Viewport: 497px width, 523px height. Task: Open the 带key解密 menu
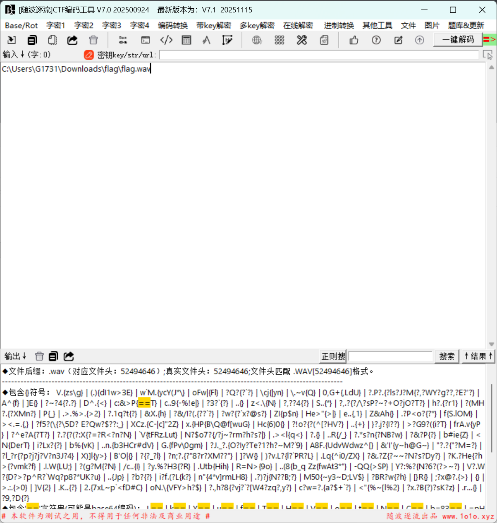pyautogui.click(x=213, y=25)
